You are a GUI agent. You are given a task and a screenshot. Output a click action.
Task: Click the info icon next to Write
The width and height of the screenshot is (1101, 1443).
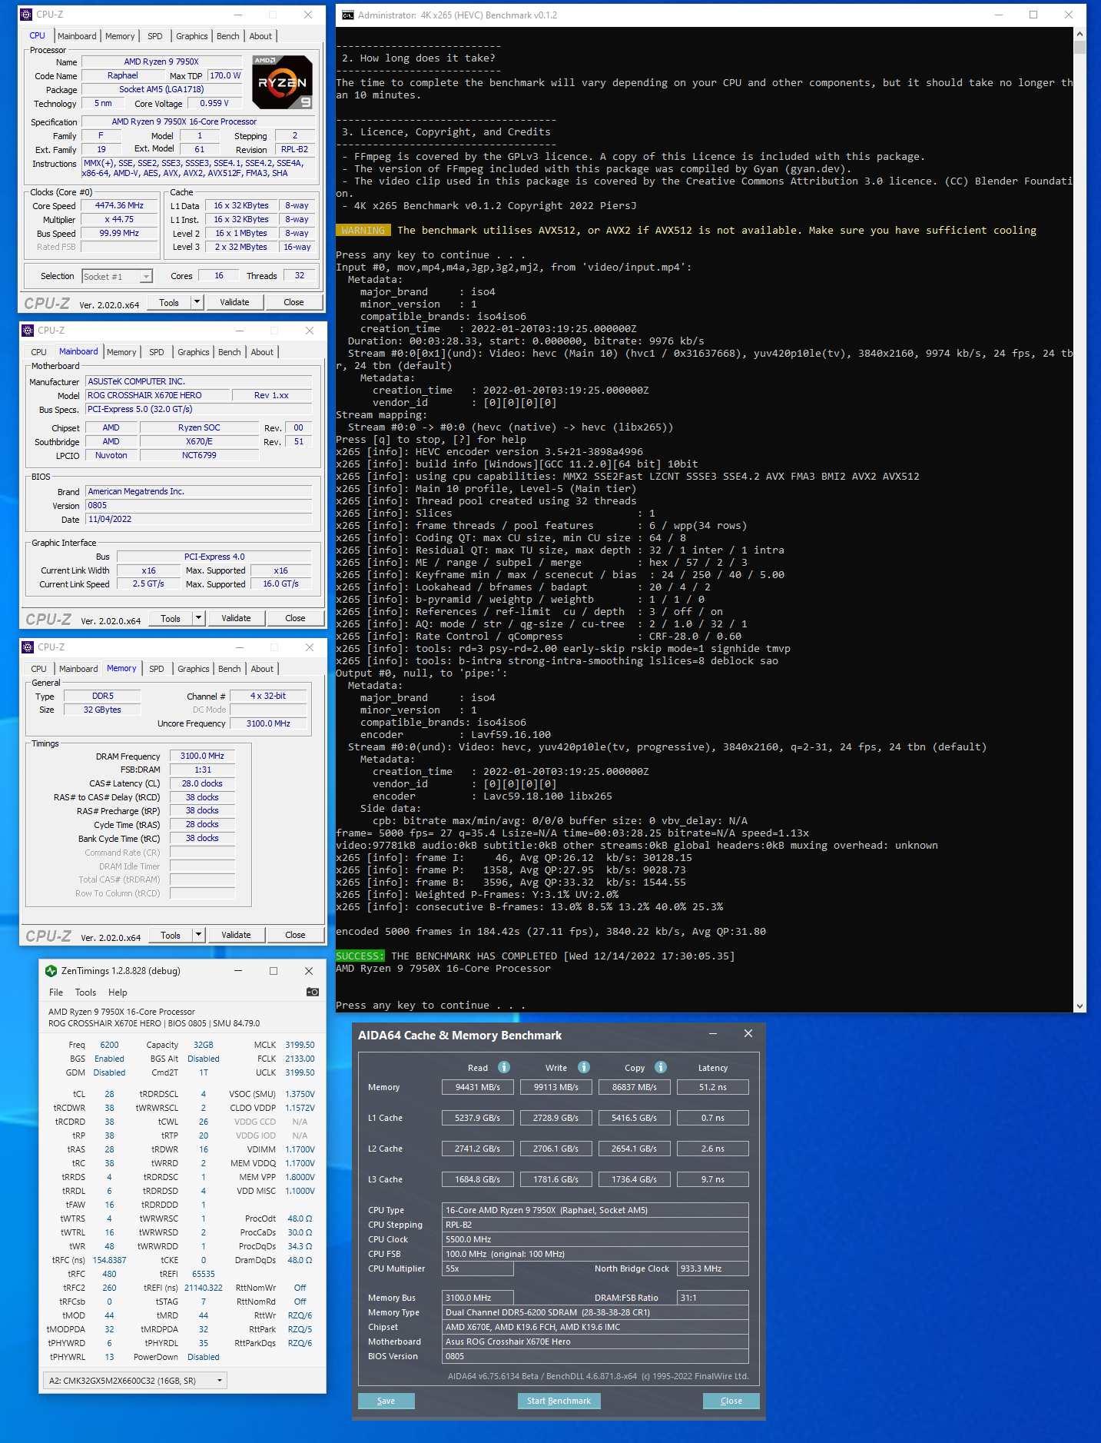[x=584, y=1067]
